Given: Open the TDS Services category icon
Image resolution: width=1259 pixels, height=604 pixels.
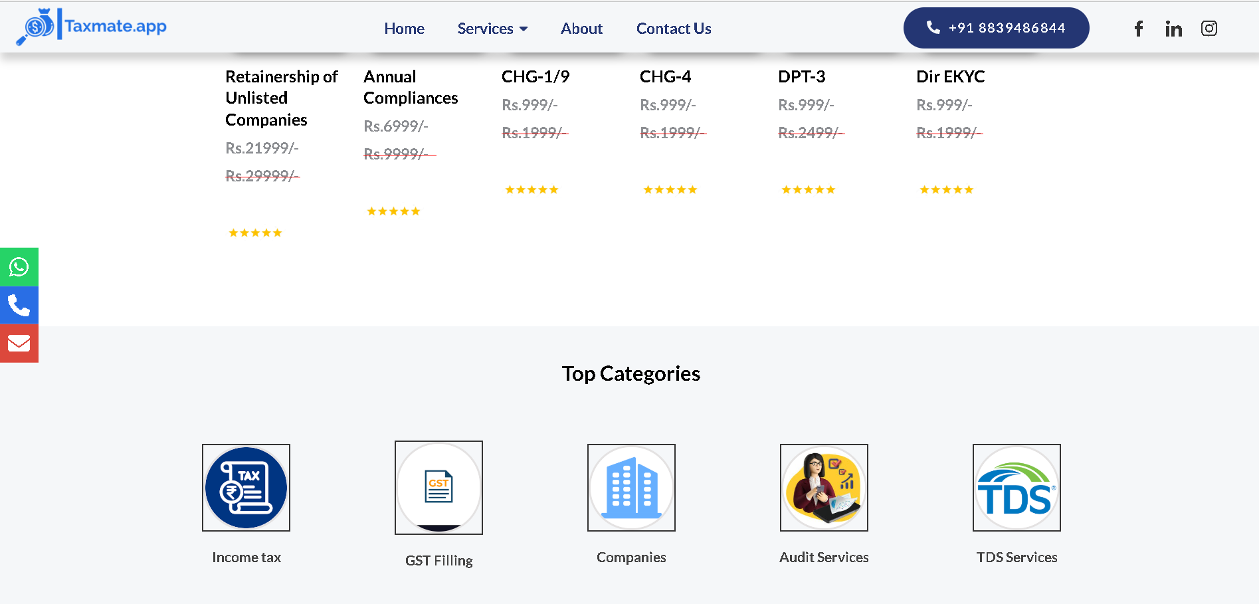Looking at the screenshot, I should pos(1017,488).
